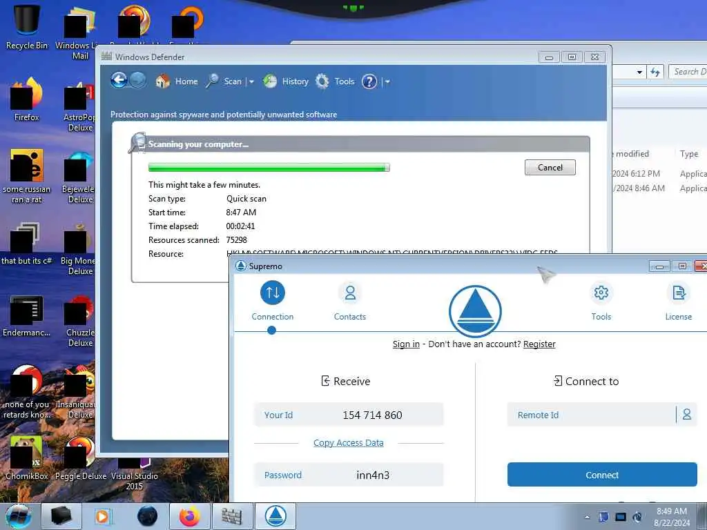Open the Windows Start button
Viewport: 707px width, 530px height.
[19, 516]
